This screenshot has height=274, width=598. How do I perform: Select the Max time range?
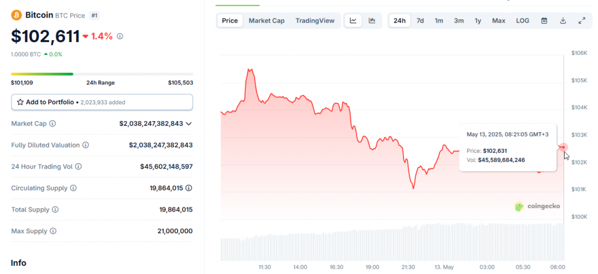499,20
